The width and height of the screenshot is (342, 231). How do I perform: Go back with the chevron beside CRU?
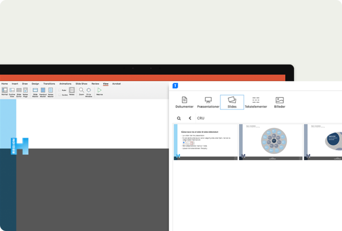[190, 118]
